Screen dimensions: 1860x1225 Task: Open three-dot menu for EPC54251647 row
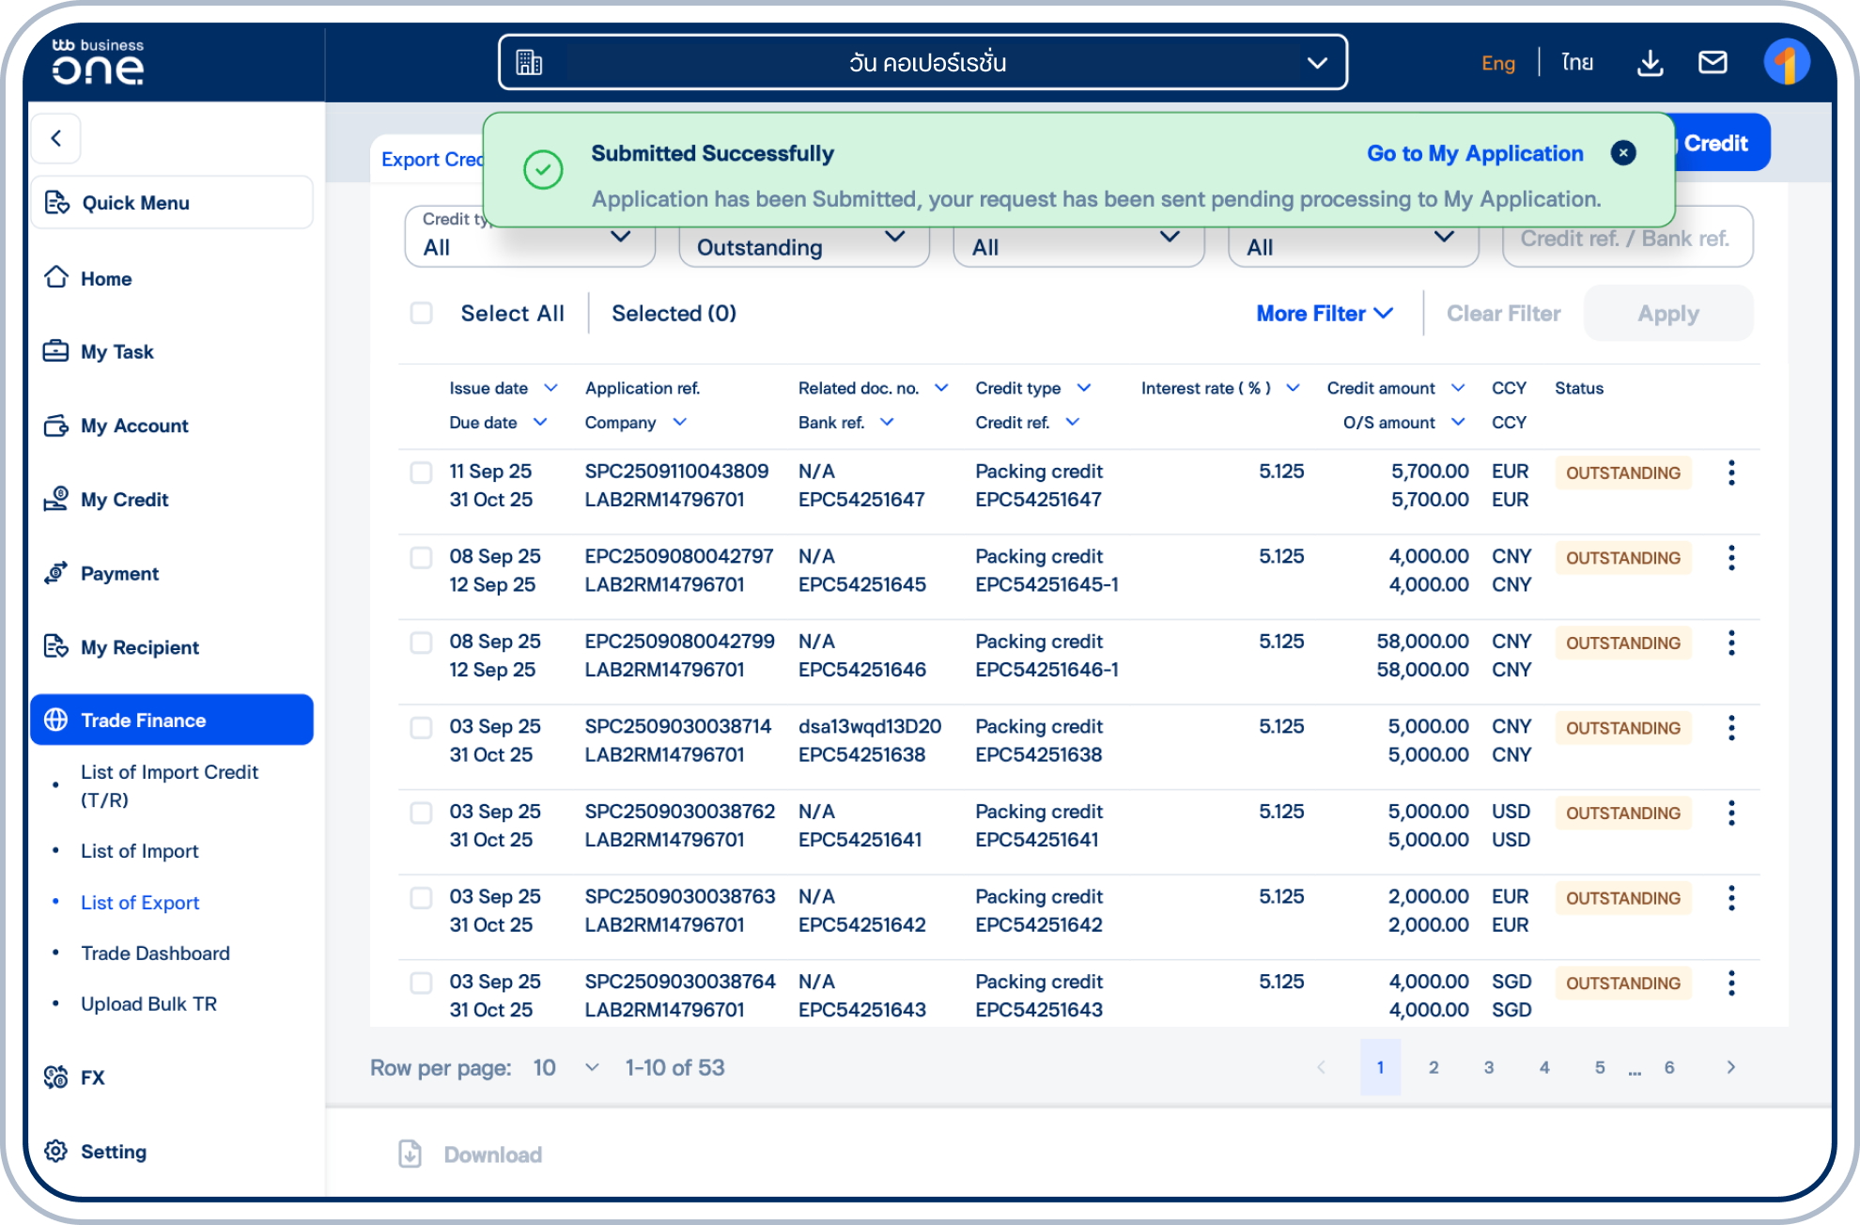point(1730,473)
